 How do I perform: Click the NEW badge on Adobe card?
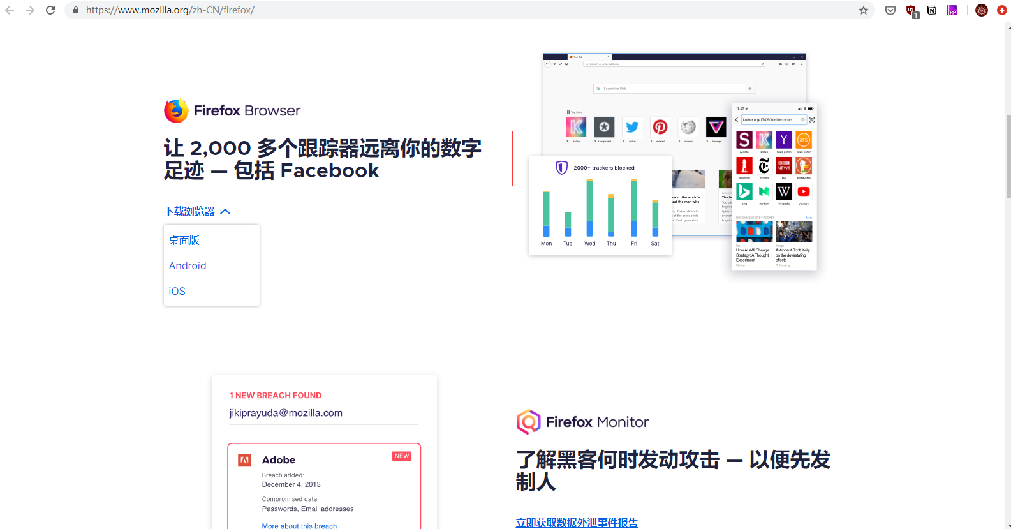pyautogui.click(x=402, y=456)
